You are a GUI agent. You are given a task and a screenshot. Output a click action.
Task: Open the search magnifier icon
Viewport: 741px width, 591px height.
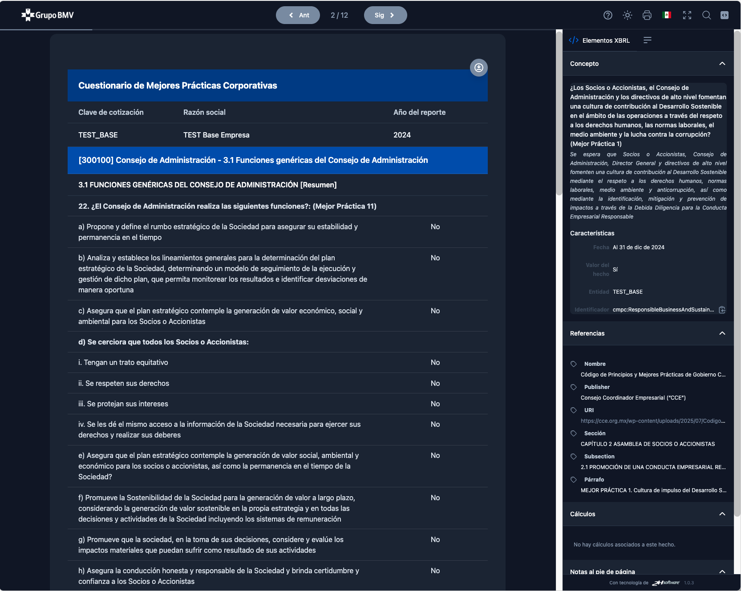coord(706,15)
